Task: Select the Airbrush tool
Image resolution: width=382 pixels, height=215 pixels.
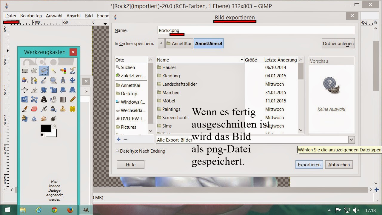Action: pos(44,109)
